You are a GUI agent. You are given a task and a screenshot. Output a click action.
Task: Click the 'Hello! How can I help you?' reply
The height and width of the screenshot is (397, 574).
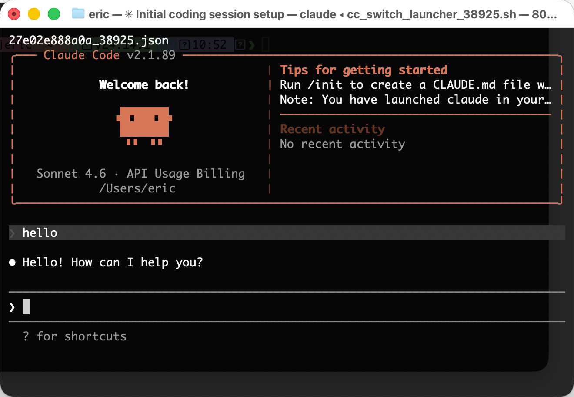[x=113, y=262]
